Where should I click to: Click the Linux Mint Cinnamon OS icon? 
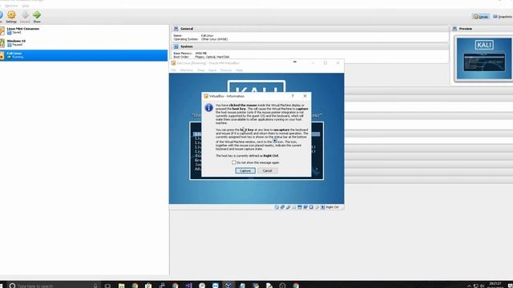point(2,30)
